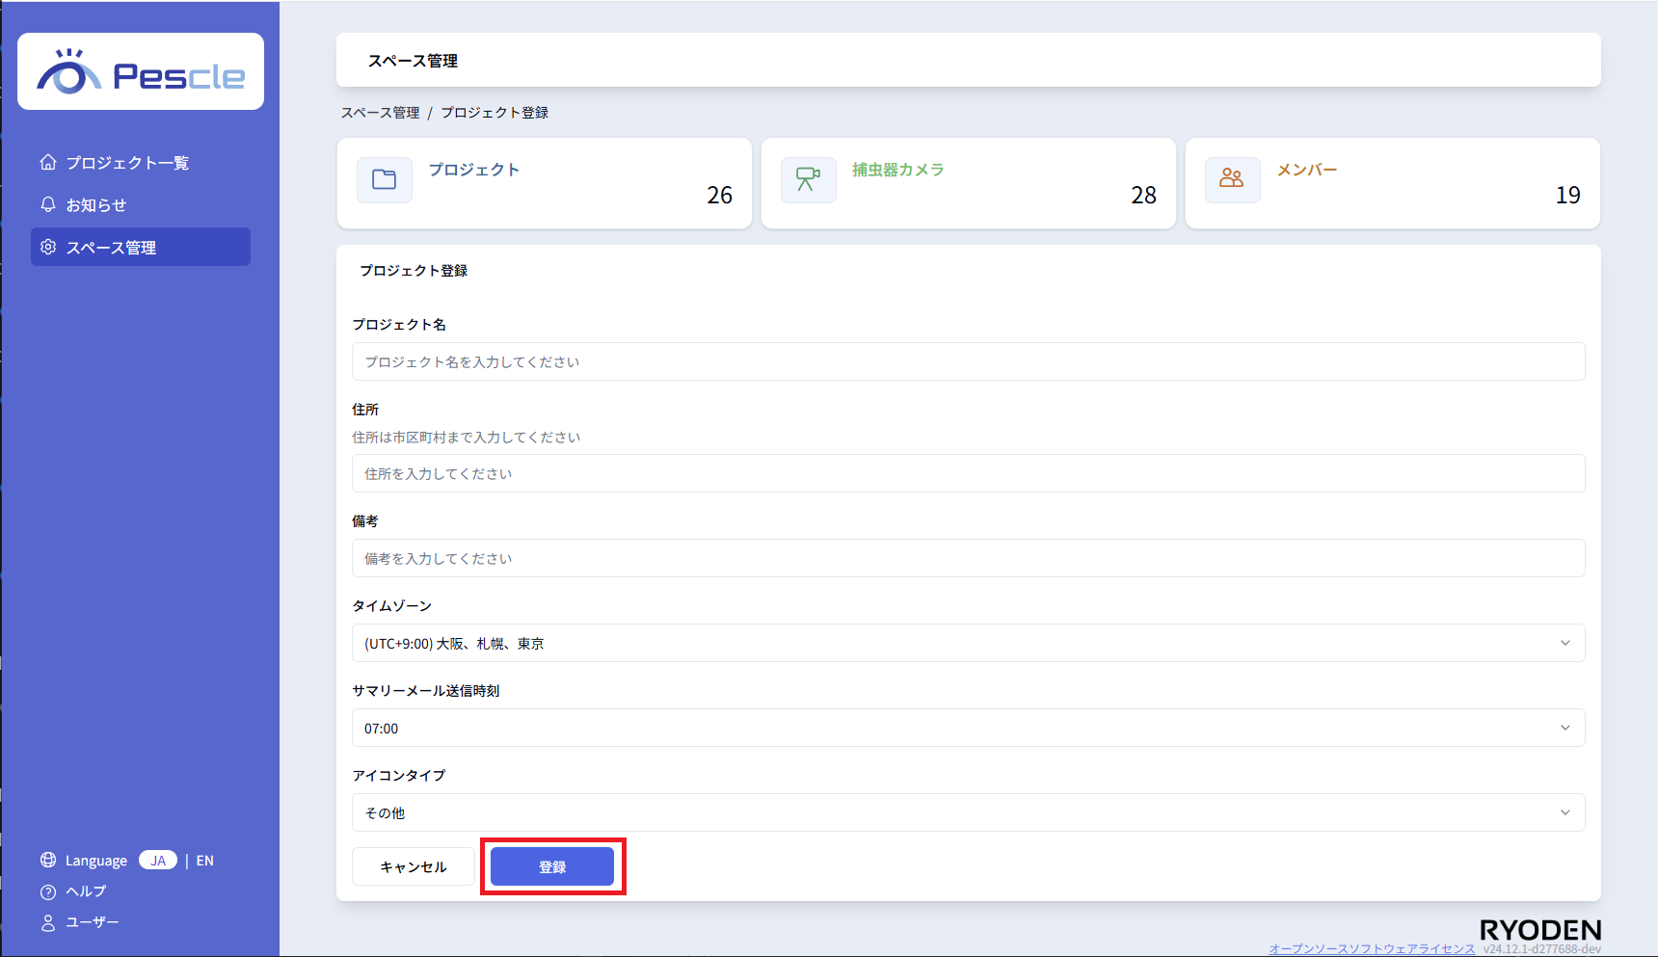Click the Pescle logo
Screen dimensions: 1658x957
click(141, 72)
